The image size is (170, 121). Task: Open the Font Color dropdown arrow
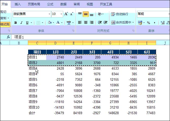point(62,23)
